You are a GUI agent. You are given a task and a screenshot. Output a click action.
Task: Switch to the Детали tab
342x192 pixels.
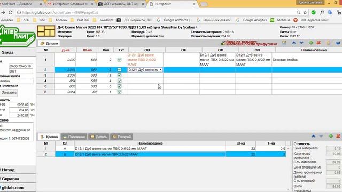pos(49,43)
